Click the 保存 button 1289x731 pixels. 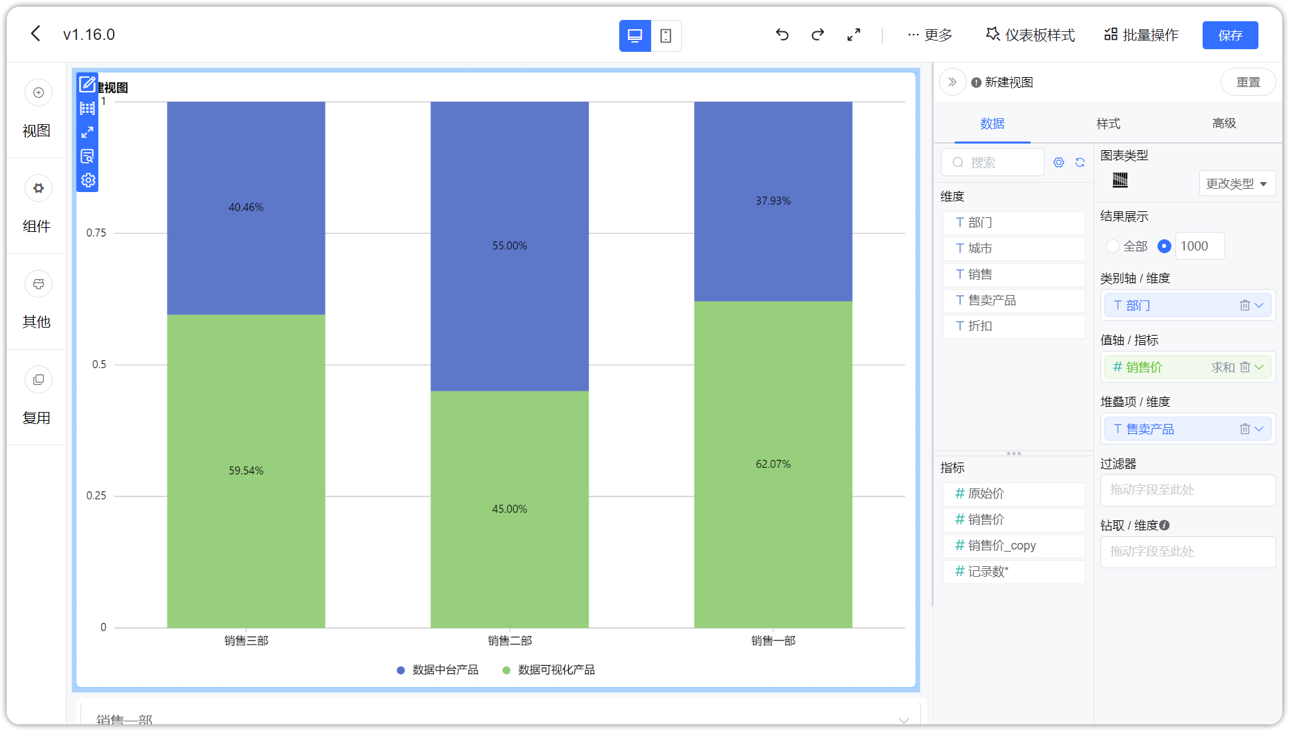coord(1230,35)
